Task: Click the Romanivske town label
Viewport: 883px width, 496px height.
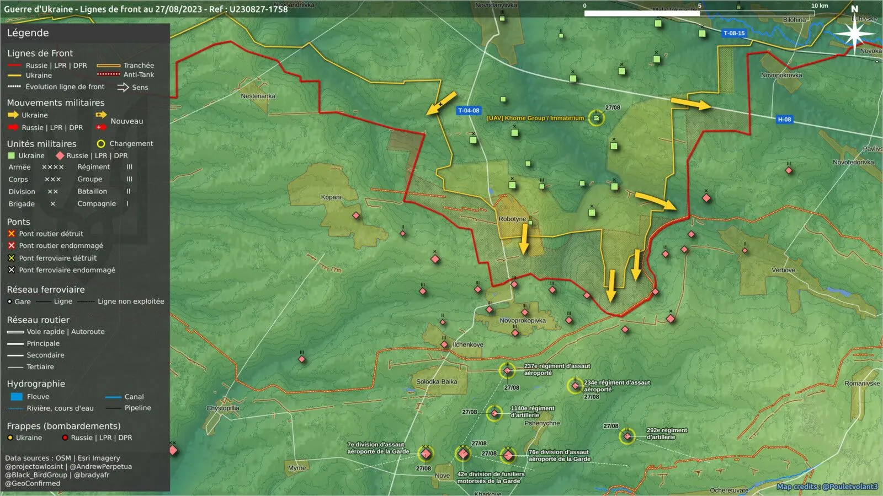Action: pos(862,384)
